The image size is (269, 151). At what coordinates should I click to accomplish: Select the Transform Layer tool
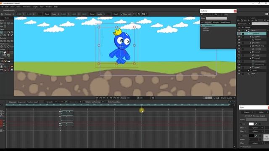pos(2,32)
